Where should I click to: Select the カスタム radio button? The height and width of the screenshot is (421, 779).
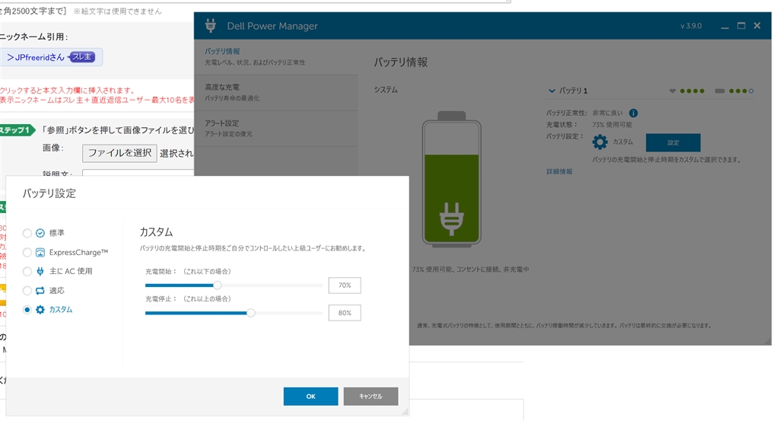pyautogui.click(x=27, y=310)
